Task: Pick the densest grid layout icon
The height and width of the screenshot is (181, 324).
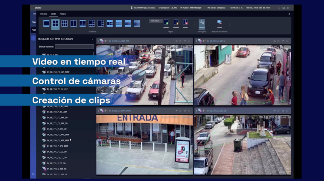Action: [137, 23]
